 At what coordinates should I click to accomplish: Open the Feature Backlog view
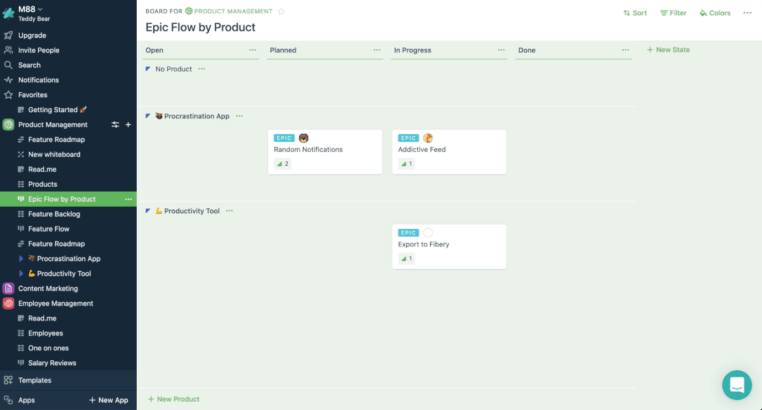(x=54, y=214)
